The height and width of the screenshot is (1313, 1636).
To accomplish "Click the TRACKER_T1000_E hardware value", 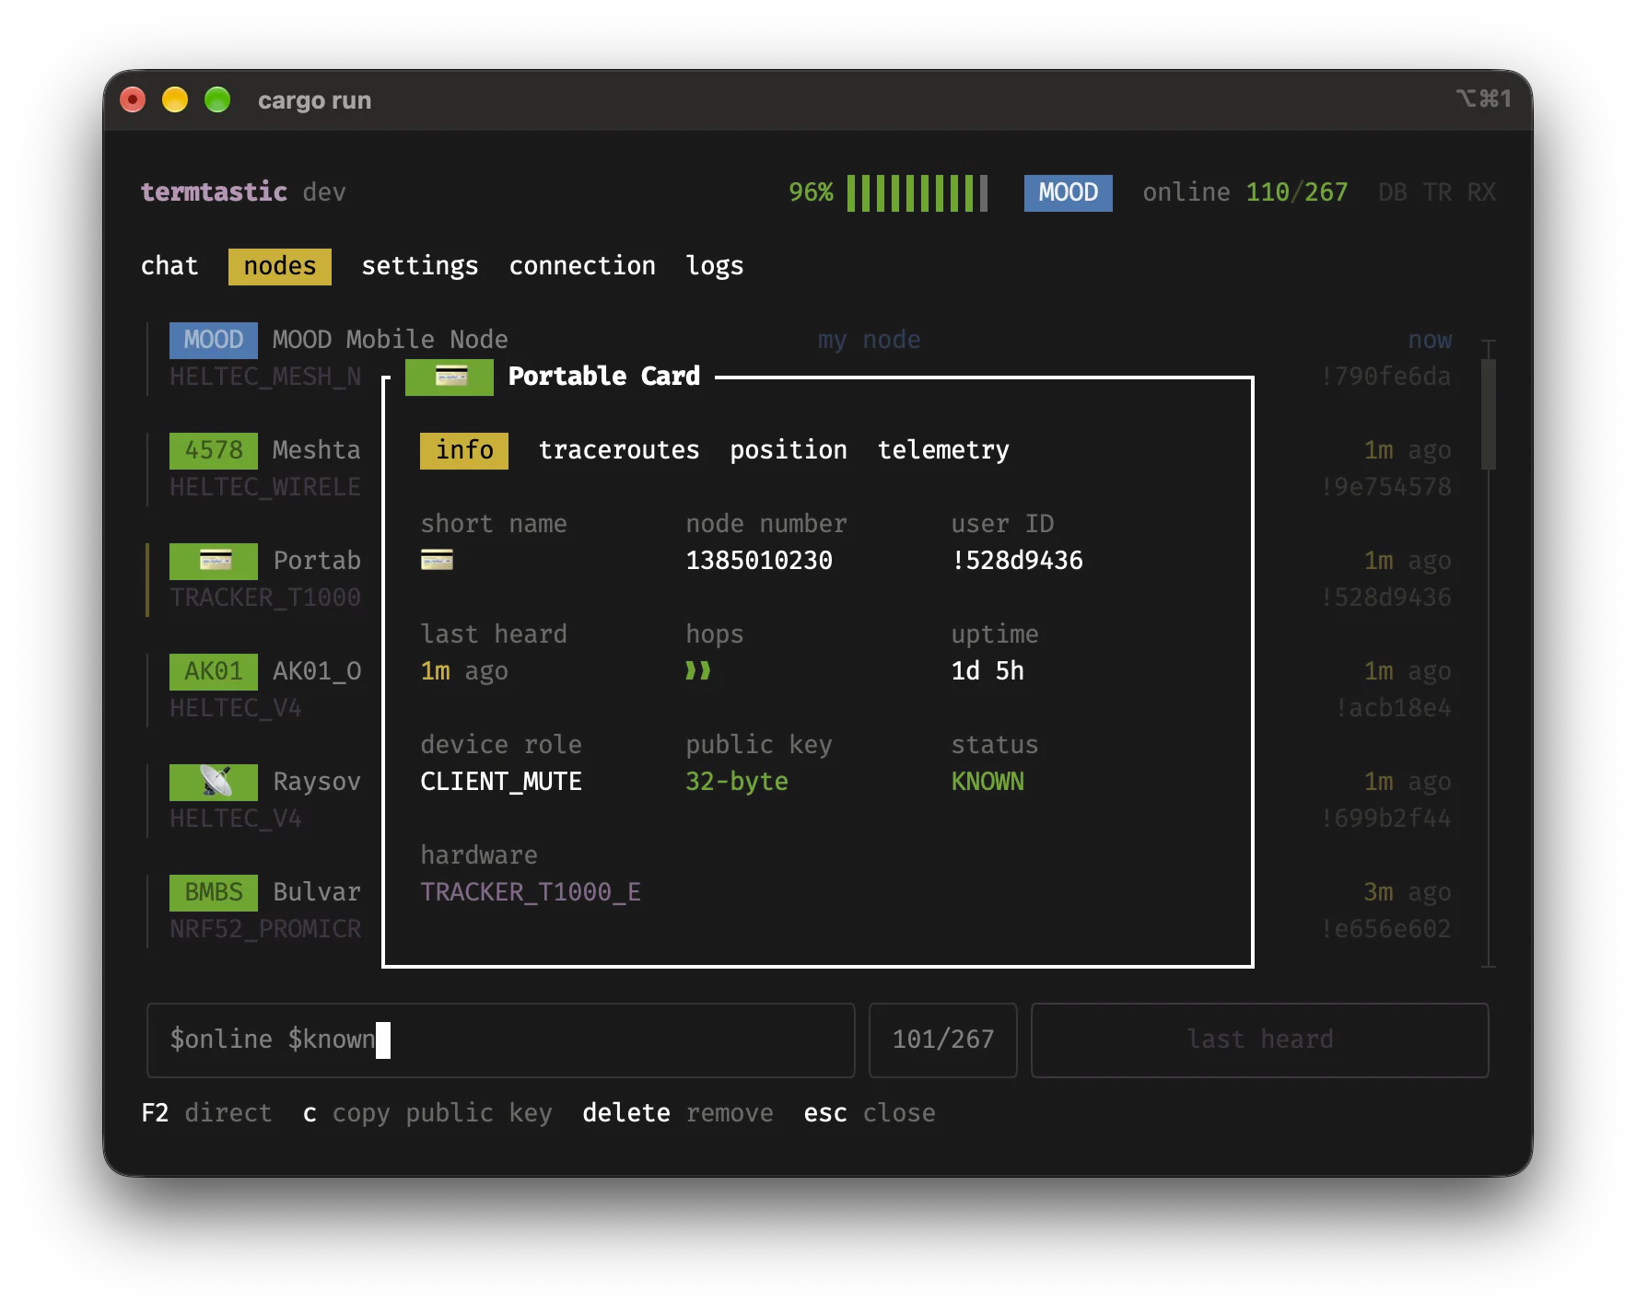I will click(x=531, y=892).
